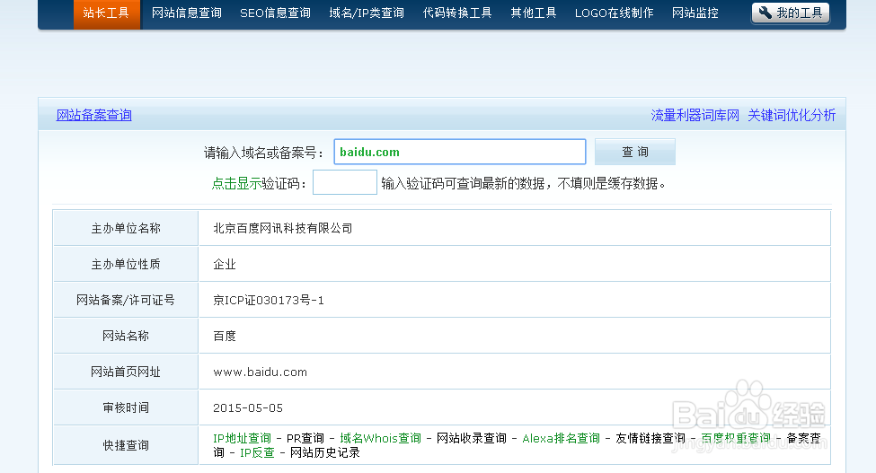Open the LOGO在线制作 menu item
Screen dimensions: 876x473
tap(614, 13)
